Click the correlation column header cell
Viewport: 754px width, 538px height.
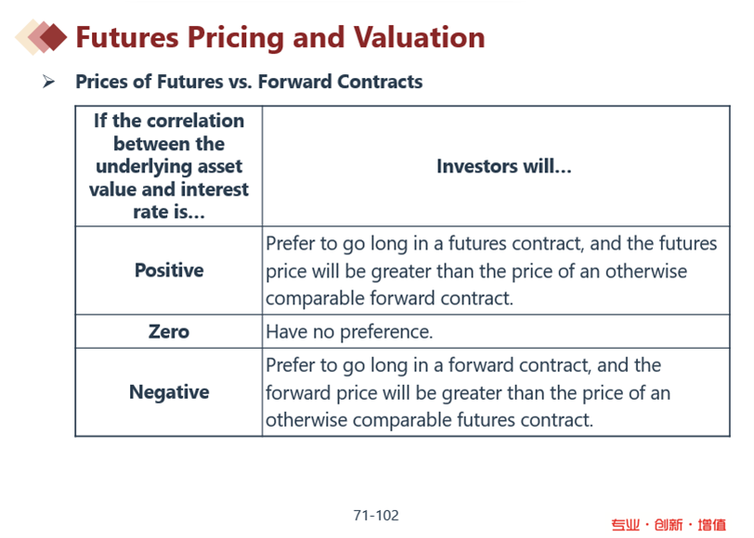click(169, 166)
